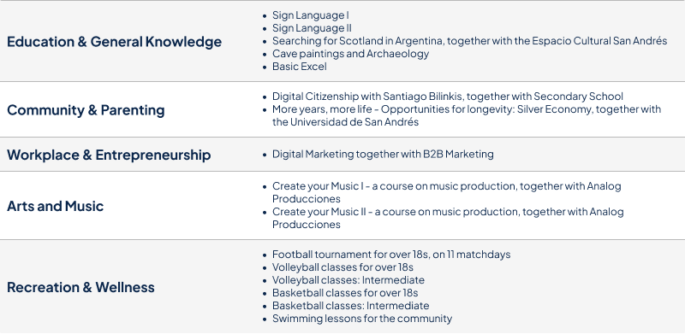This screenshot has height=334, width=685.
Task: Select More years, more life entry
Action: [467, 115]
